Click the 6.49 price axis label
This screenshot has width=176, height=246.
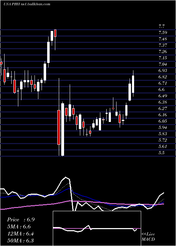pyautogui.click(x=163, y=96)
